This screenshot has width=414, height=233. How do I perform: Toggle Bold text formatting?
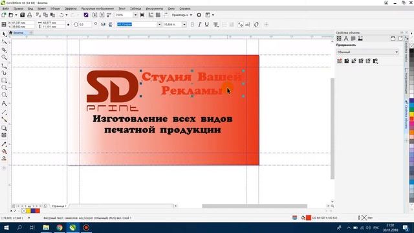click(192, 25)
